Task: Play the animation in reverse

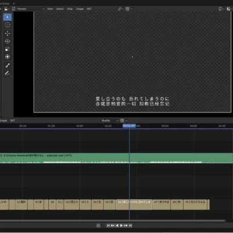Action: tap(117, 225)
